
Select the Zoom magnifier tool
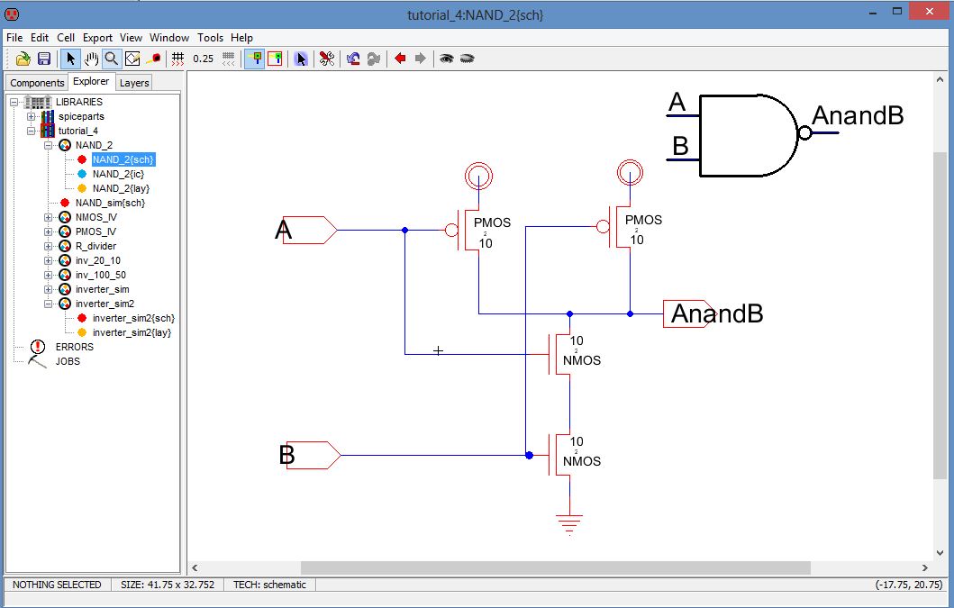coord(112,59)
